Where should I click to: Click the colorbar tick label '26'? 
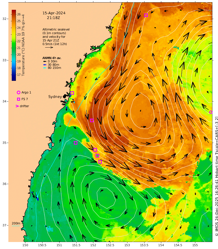[x=19, y=14]
